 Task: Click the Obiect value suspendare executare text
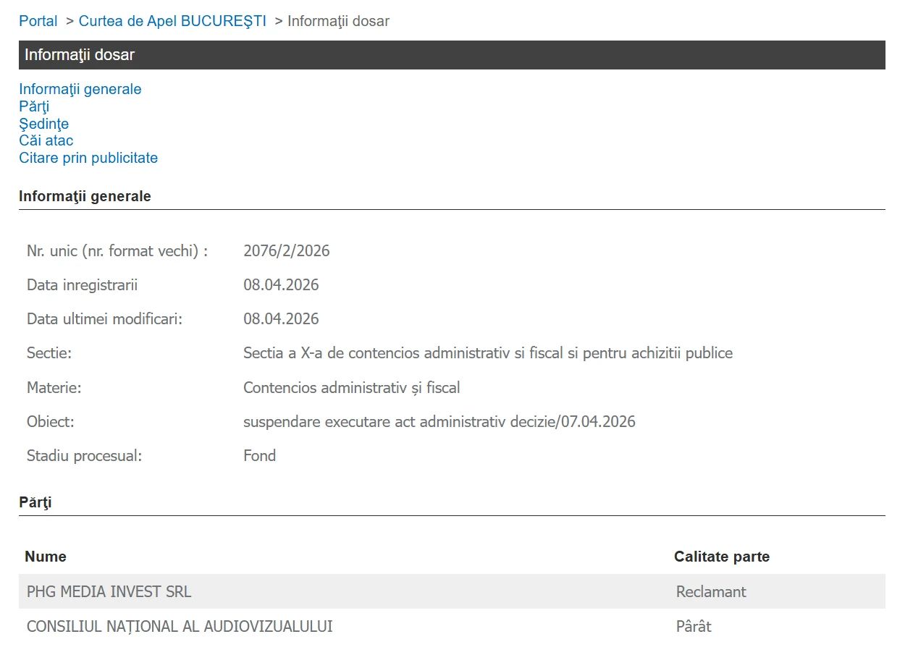click(x=439, y=422)
